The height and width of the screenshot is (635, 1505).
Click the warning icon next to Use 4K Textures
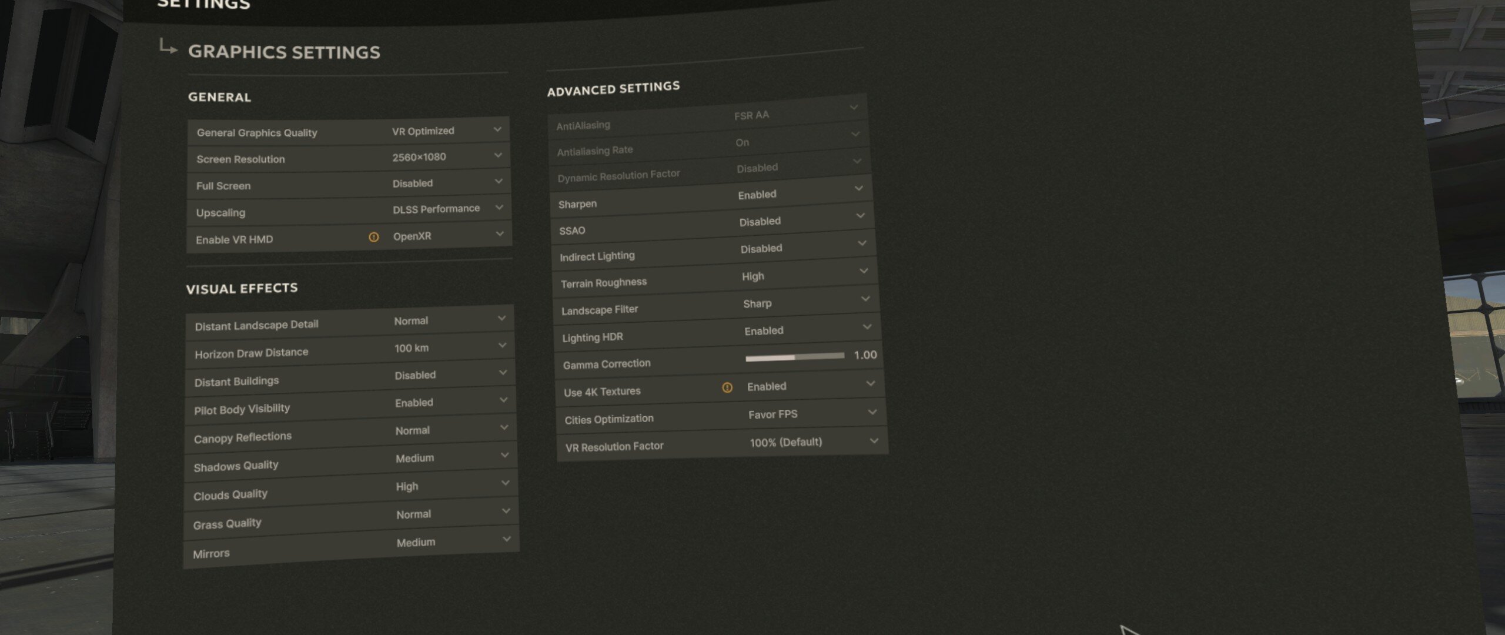[727, 387]
